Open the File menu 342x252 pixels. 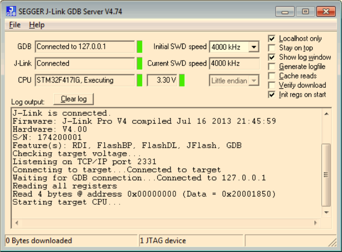(15, 25)
